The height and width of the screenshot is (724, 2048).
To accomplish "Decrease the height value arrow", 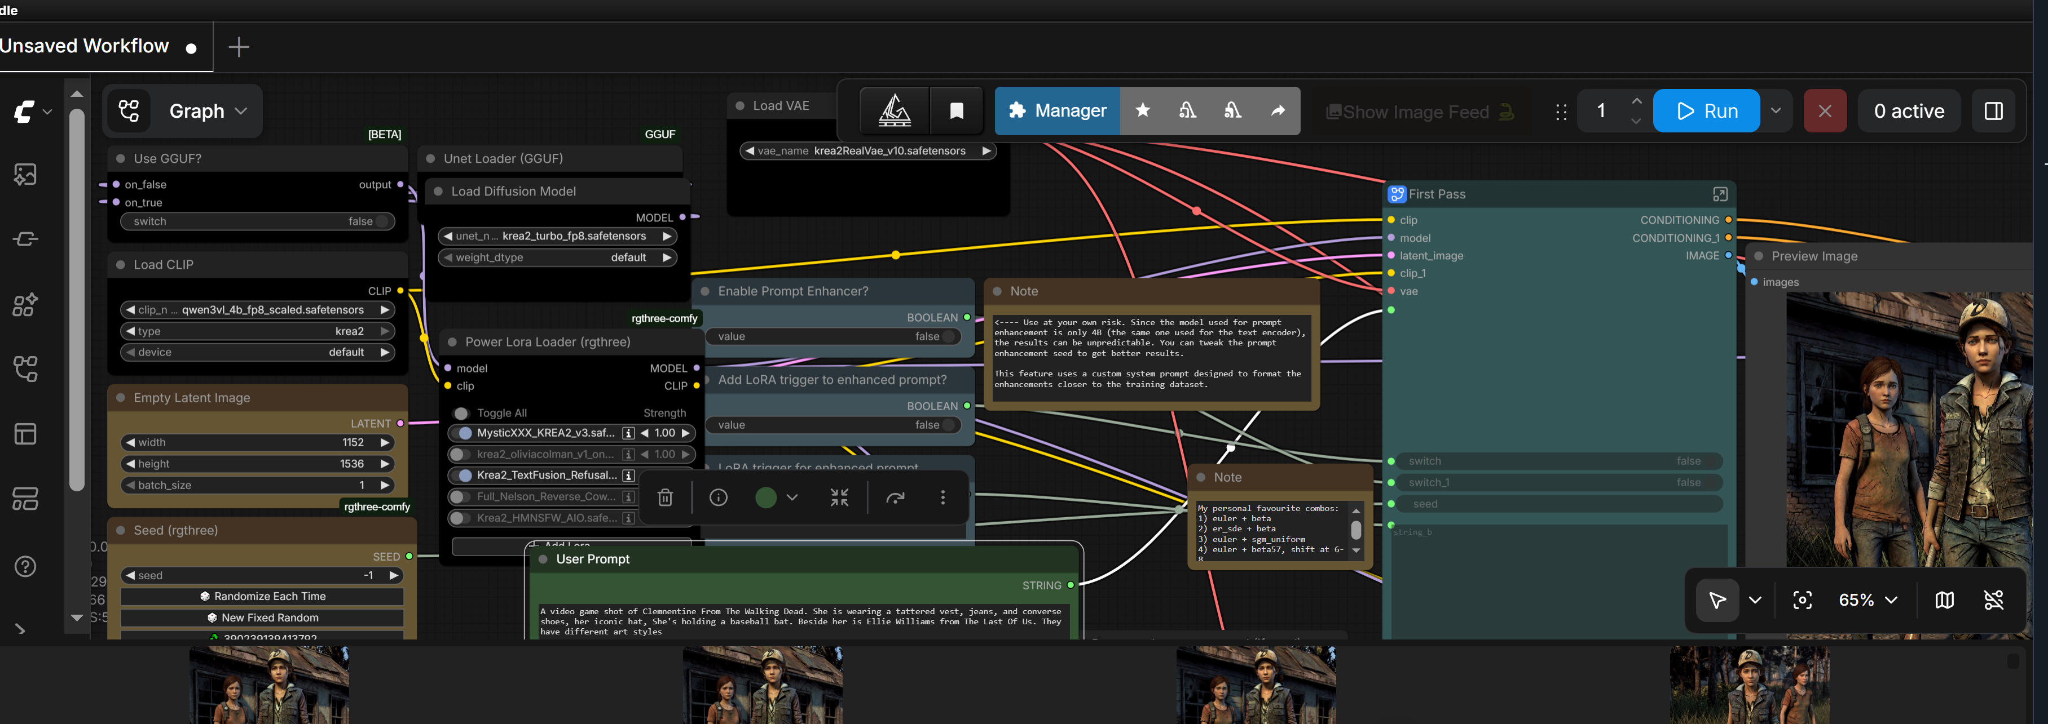I will click(130, 464).
